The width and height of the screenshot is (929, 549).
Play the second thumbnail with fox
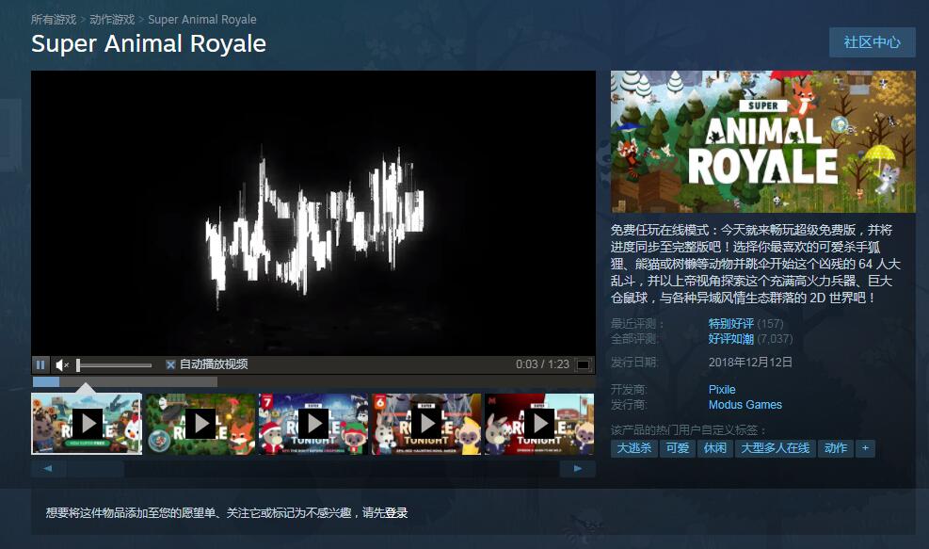click(x=200, y=424)
